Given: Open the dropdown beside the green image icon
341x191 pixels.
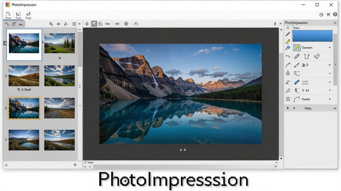Looking at the screenshot, I should pos(330,48).
